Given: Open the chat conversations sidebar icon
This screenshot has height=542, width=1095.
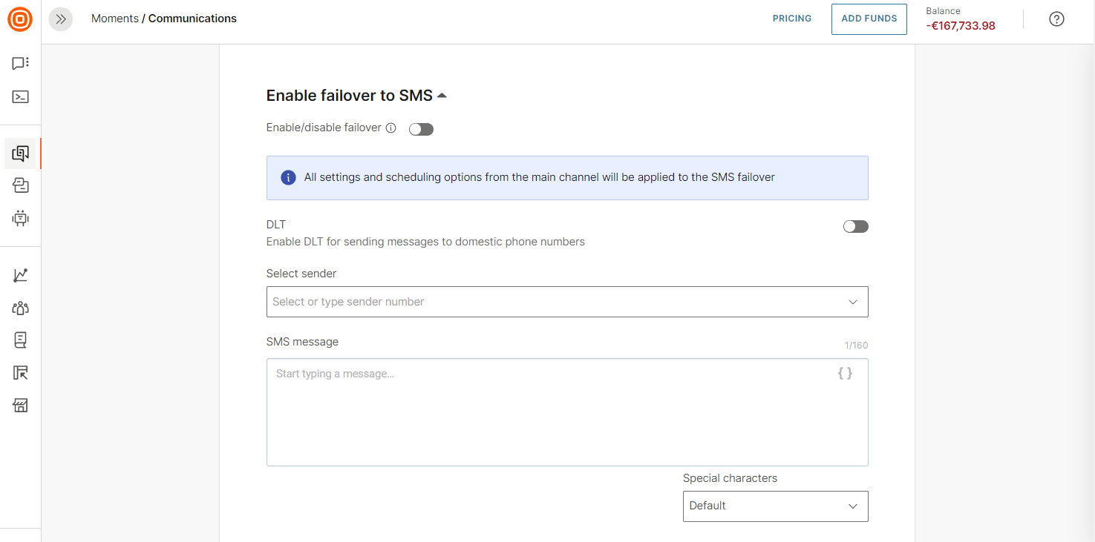Looking at the screenshot, I should pos(20,64).
